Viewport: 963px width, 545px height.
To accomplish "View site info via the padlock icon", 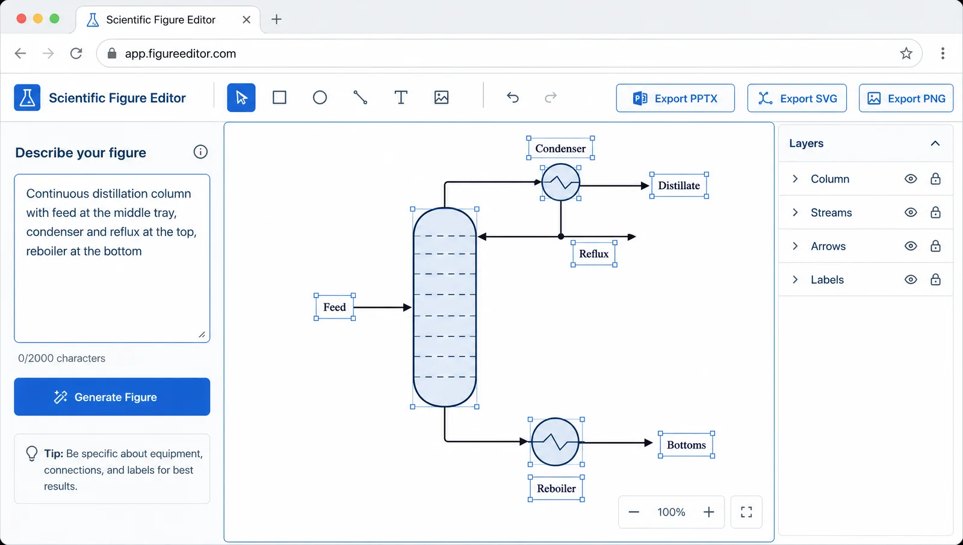I will [x=112, y=54].
